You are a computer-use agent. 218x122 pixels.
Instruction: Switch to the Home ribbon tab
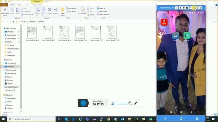[12, 5]
